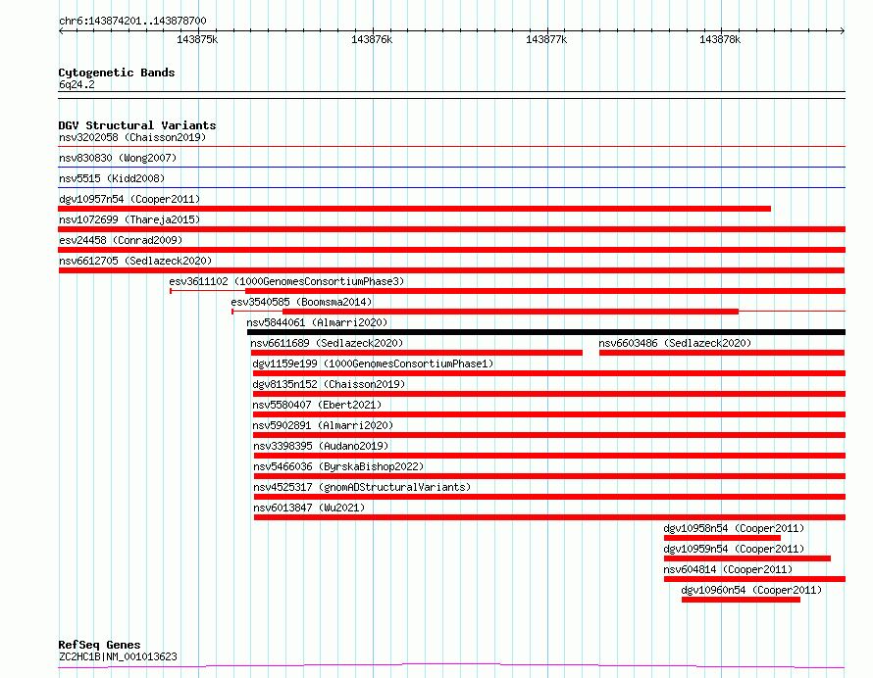Screen dimensions: 873x678
Task: Open nsv3398395 (Audano2019) variant
Action: [322, 446]
